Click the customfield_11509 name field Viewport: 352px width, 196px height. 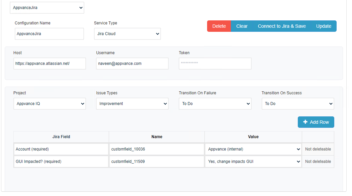click(157, 162)
